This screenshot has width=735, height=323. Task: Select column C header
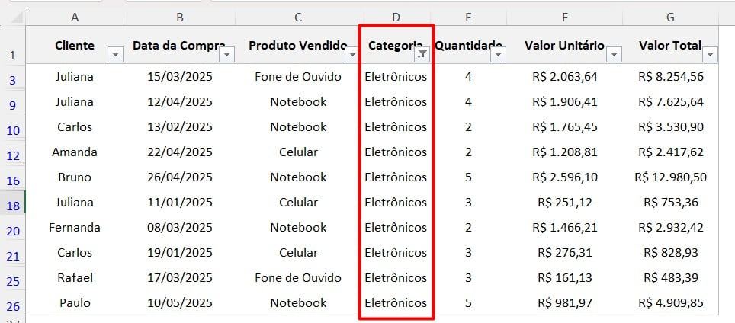click(298, 18)
